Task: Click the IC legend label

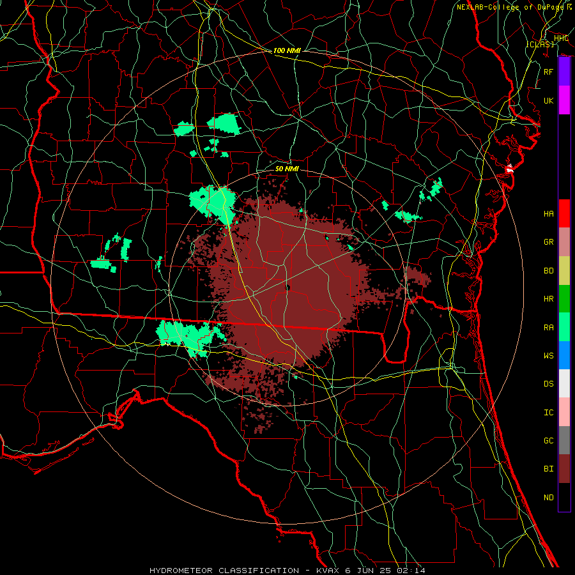Action: pyautogui.click(x=548, y=412)
